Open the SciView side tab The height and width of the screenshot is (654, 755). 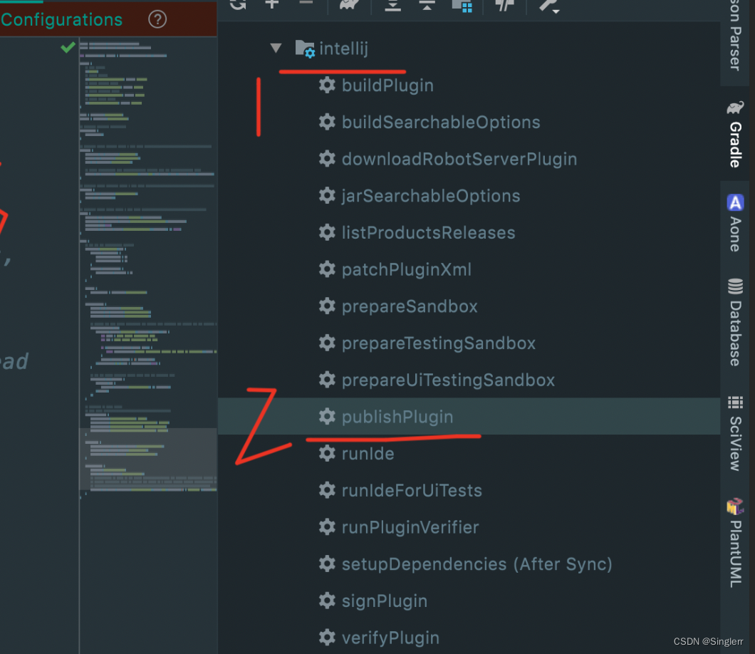735,433
